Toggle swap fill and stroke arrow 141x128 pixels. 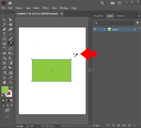click(x=11, y=88)
